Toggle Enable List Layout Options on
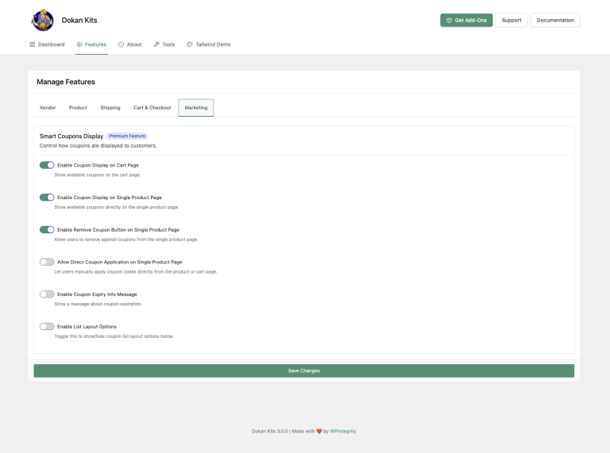The width and height of the screenshot is (610, 453). [x=47, y=326]
